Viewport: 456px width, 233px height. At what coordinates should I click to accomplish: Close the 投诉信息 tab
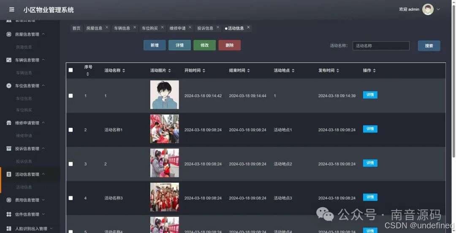tap(218, 27)
